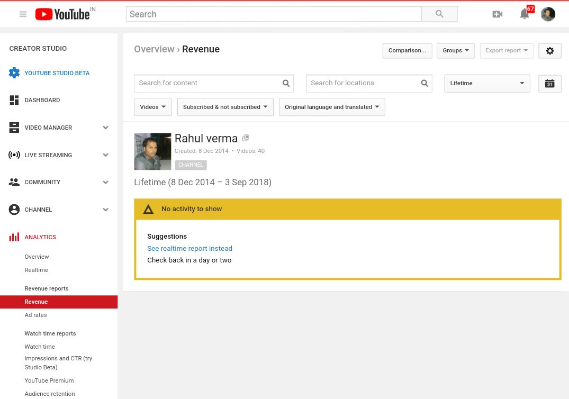Expand Community section chevron
This screenshot has width=569, height=399.
pos(106,182)
